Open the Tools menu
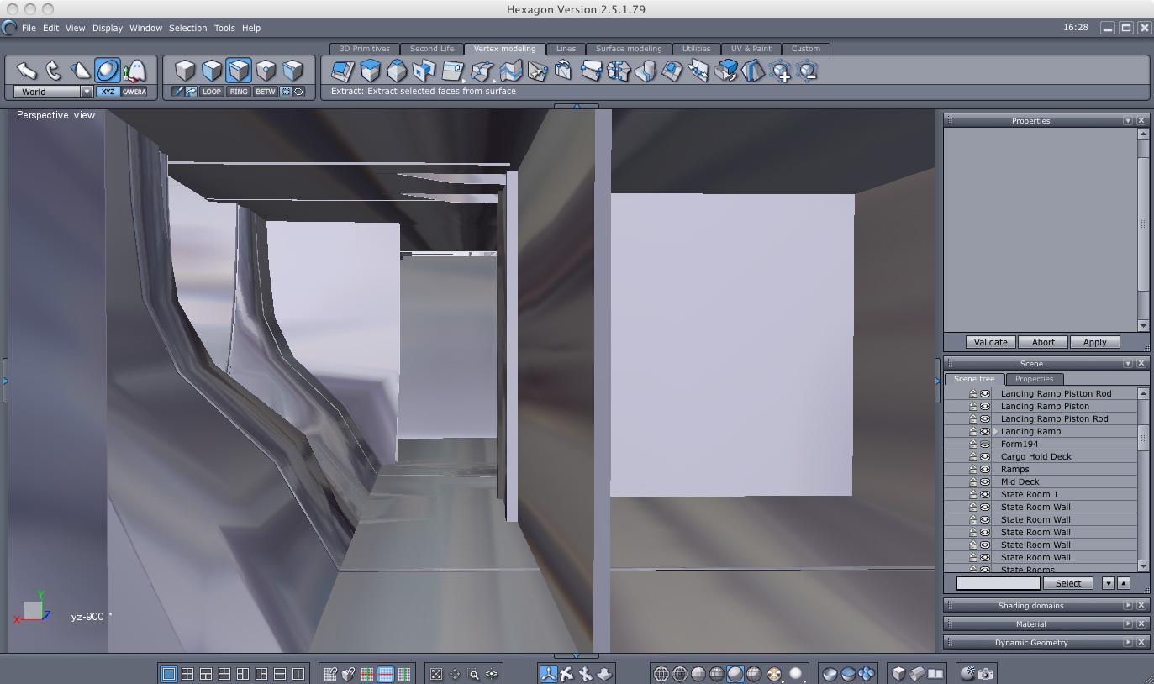The image size is (1154, 684). tap(224, 28)
